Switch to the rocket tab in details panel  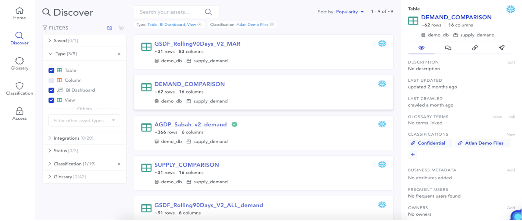[501, 48]
